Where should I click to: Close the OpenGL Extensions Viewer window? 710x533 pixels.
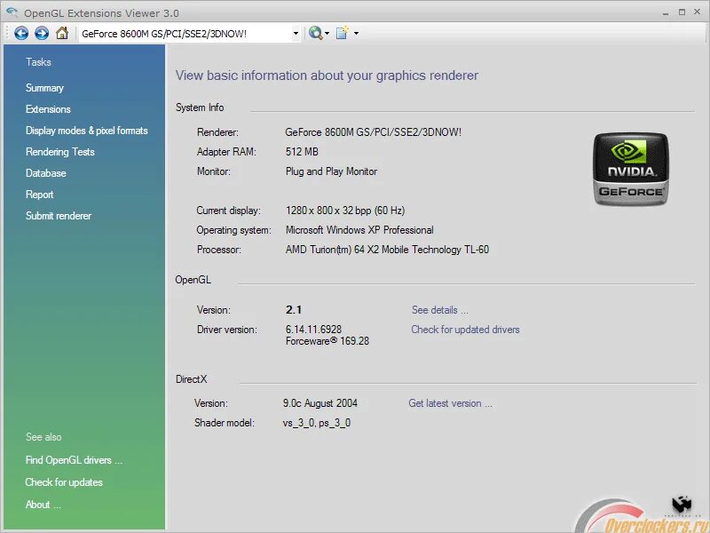click(x=697, y=12)
